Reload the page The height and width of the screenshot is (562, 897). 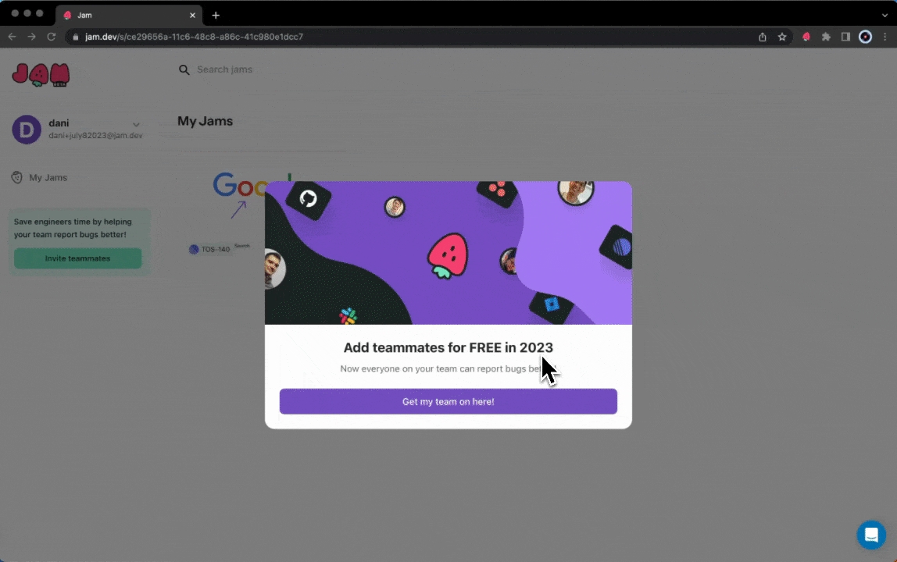[x=52, y=37]
